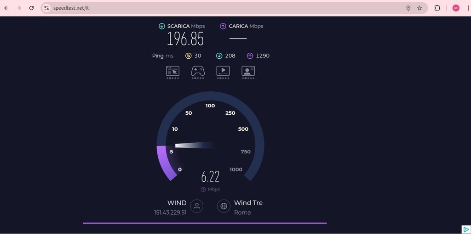Open location permission icon in address bar
This screenshot has width=471, height=234.
pos(408,8)
